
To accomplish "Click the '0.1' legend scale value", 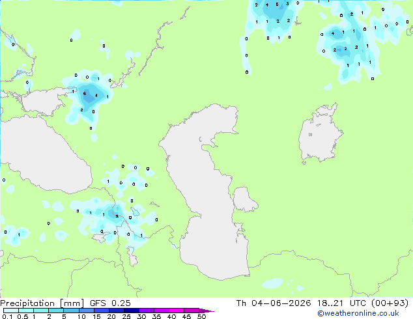I will [7, 316].
